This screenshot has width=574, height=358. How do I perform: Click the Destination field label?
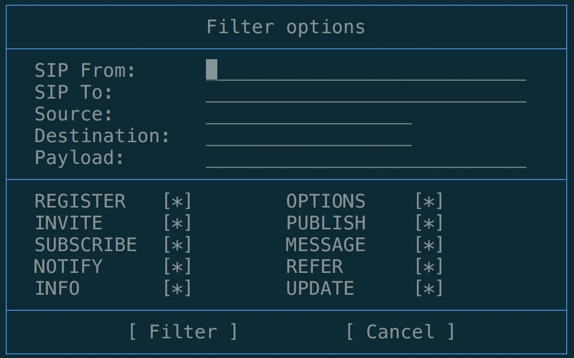[102, 136]
